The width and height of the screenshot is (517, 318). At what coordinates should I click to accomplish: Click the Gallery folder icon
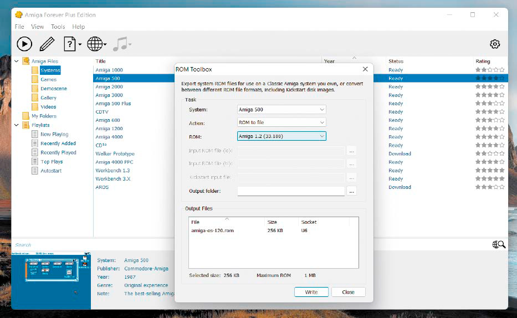(35, 98)
